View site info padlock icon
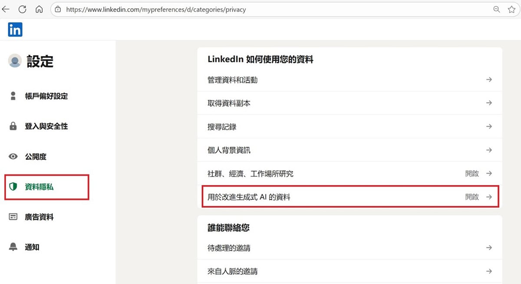This screenshot has width=521, height=284. [58, 9]
